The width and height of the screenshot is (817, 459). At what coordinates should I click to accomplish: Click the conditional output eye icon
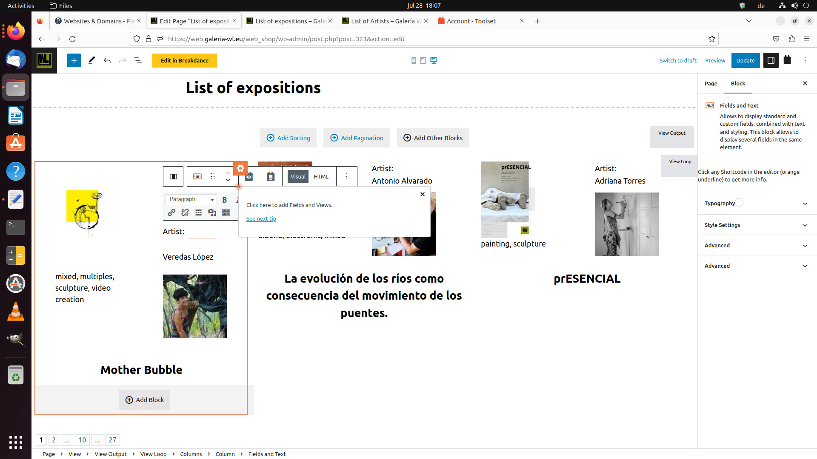click(249, 176)
